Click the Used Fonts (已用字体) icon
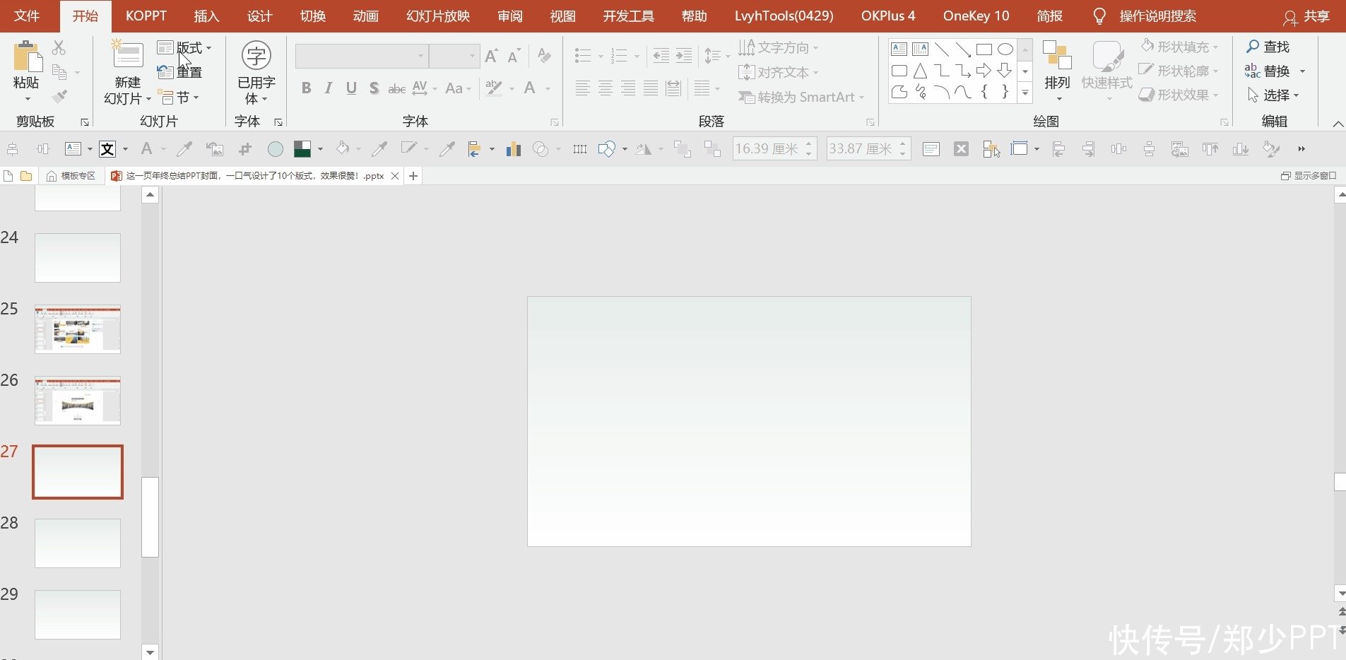This screenshot has height=660, width=1346. pyautogui.click(x=256, y=55)
